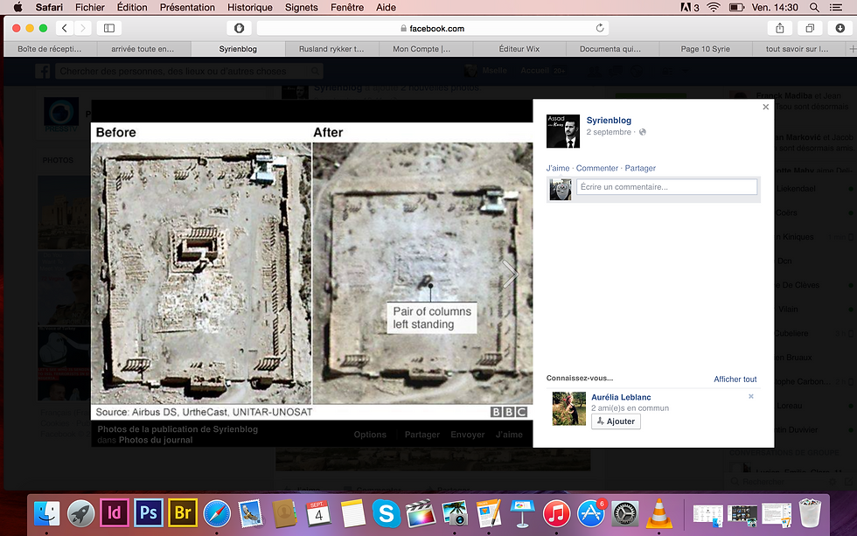Open Calendar icon in the Dock
Screen dimensions: 857x536
coord(318,513)
